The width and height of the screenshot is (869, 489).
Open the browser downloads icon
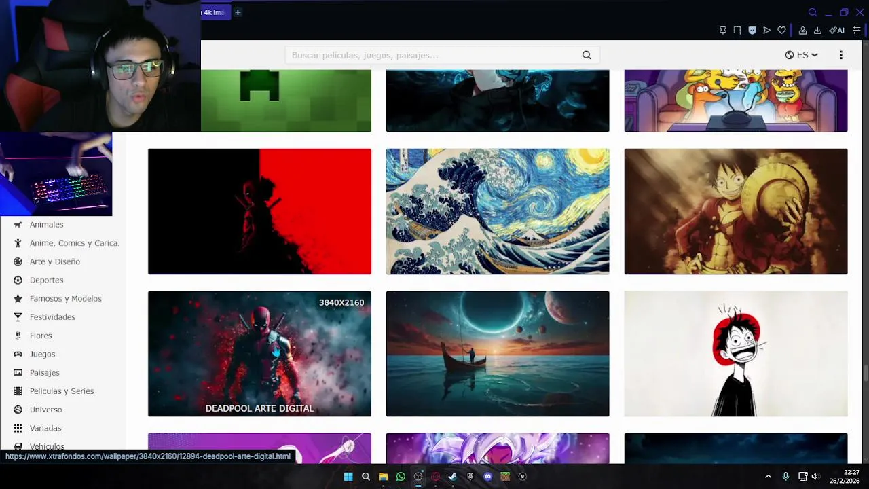tap(817, 31)
